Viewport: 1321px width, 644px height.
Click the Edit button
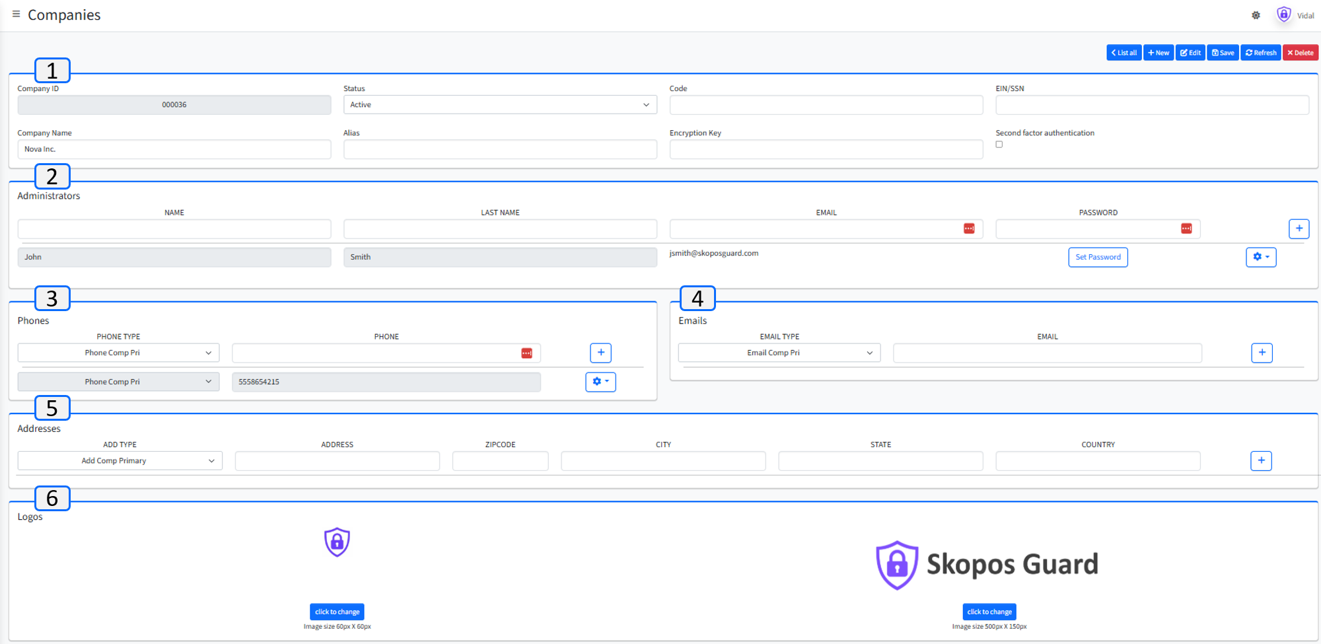pos(1190,53)
